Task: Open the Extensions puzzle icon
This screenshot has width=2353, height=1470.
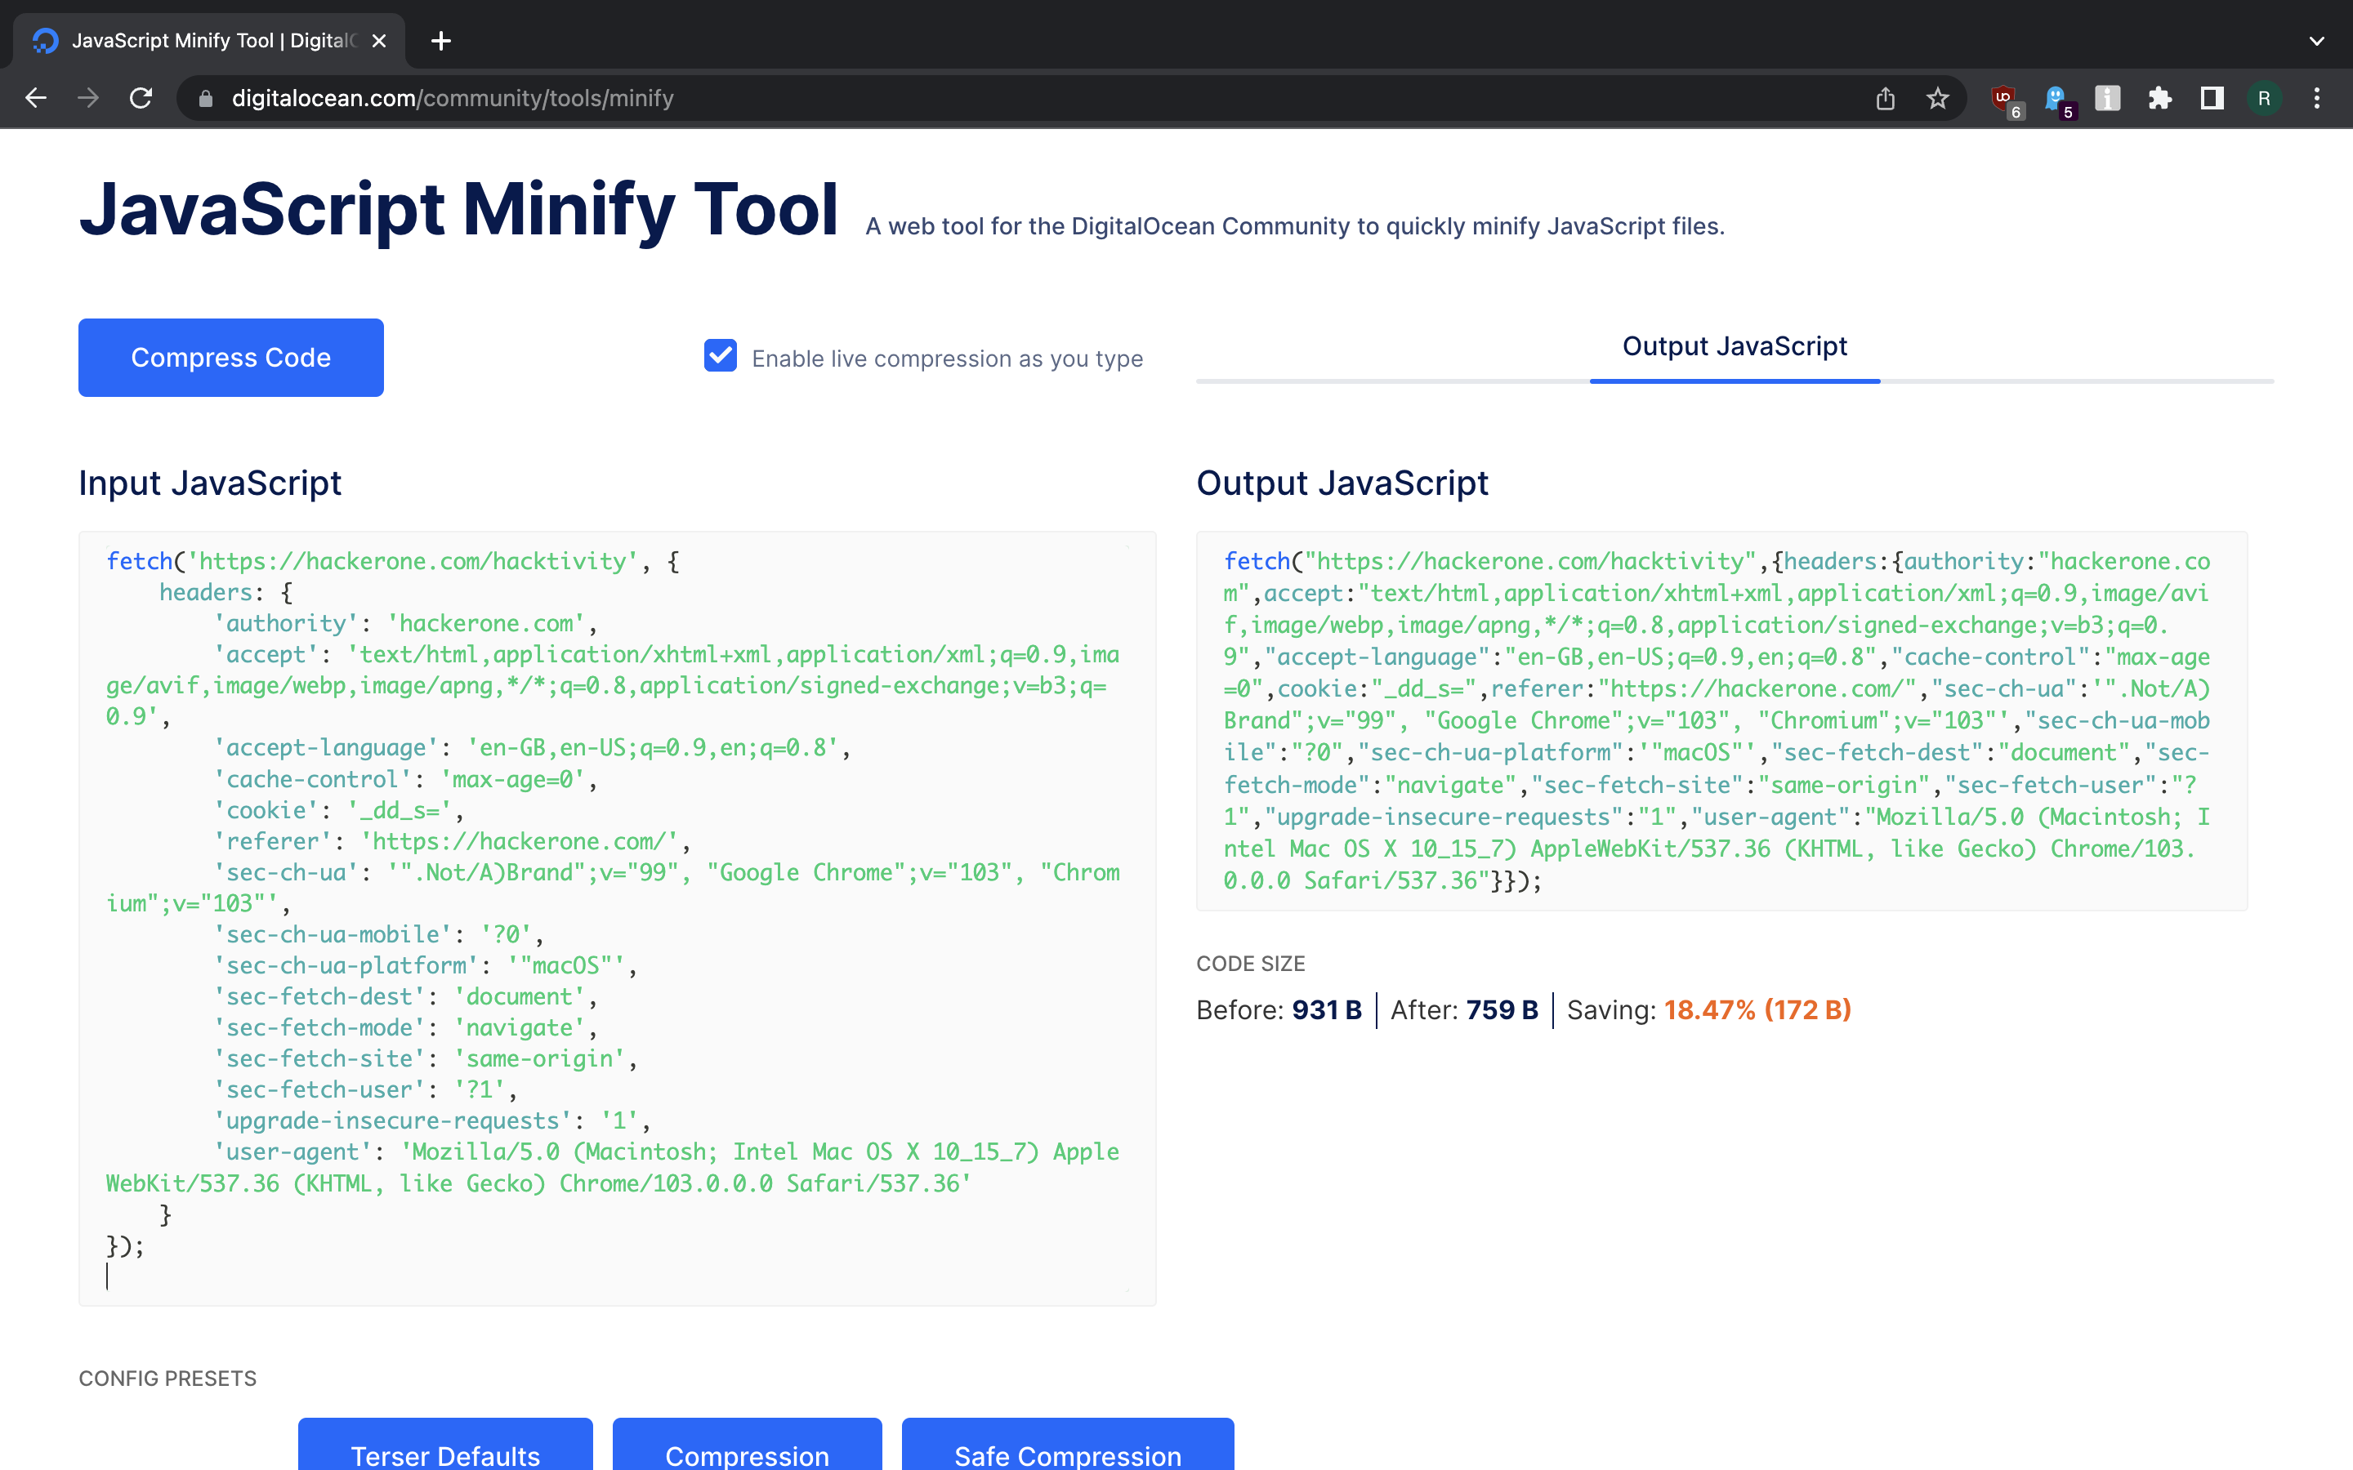Action: [x=2159, y=98]
